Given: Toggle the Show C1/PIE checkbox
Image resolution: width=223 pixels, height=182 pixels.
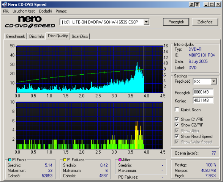Looking at the screenshot, I should tap(177, 119).
